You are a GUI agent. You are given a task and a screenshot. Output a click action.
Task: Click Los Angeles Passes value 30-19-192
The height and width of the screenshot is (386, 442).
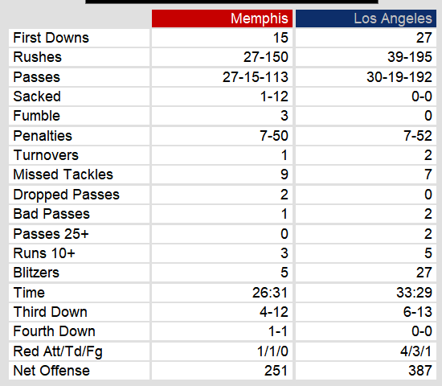pos(399,77)
